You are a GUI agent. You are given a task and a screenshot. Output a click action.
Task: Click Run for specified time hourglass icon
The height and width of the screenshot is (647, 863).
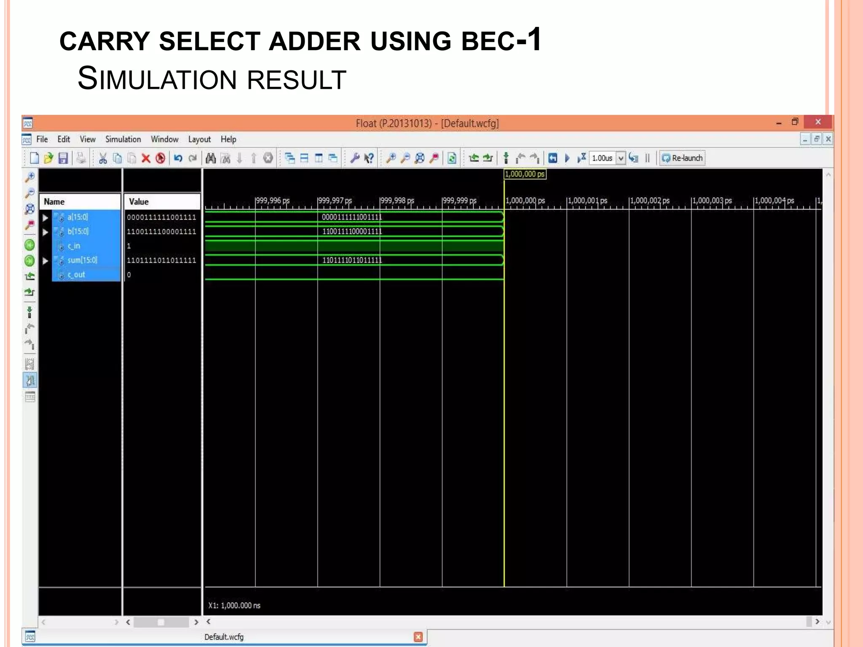point(582,158)
